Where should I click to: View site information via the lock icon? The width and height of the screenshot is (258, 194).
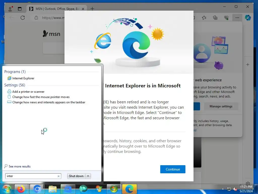[36, 18]
